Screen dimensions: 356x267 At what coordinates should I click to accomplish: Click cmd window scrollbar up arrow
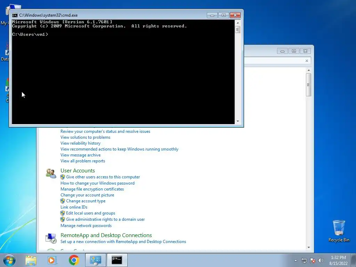tap(238, 23)
